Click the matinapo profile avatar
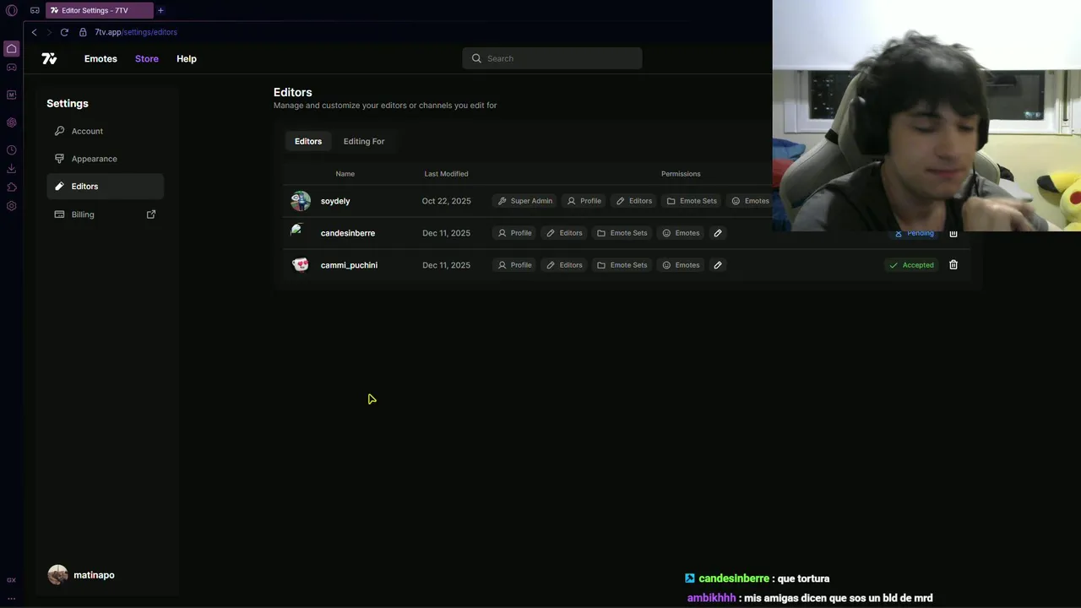 click(57, 575)
